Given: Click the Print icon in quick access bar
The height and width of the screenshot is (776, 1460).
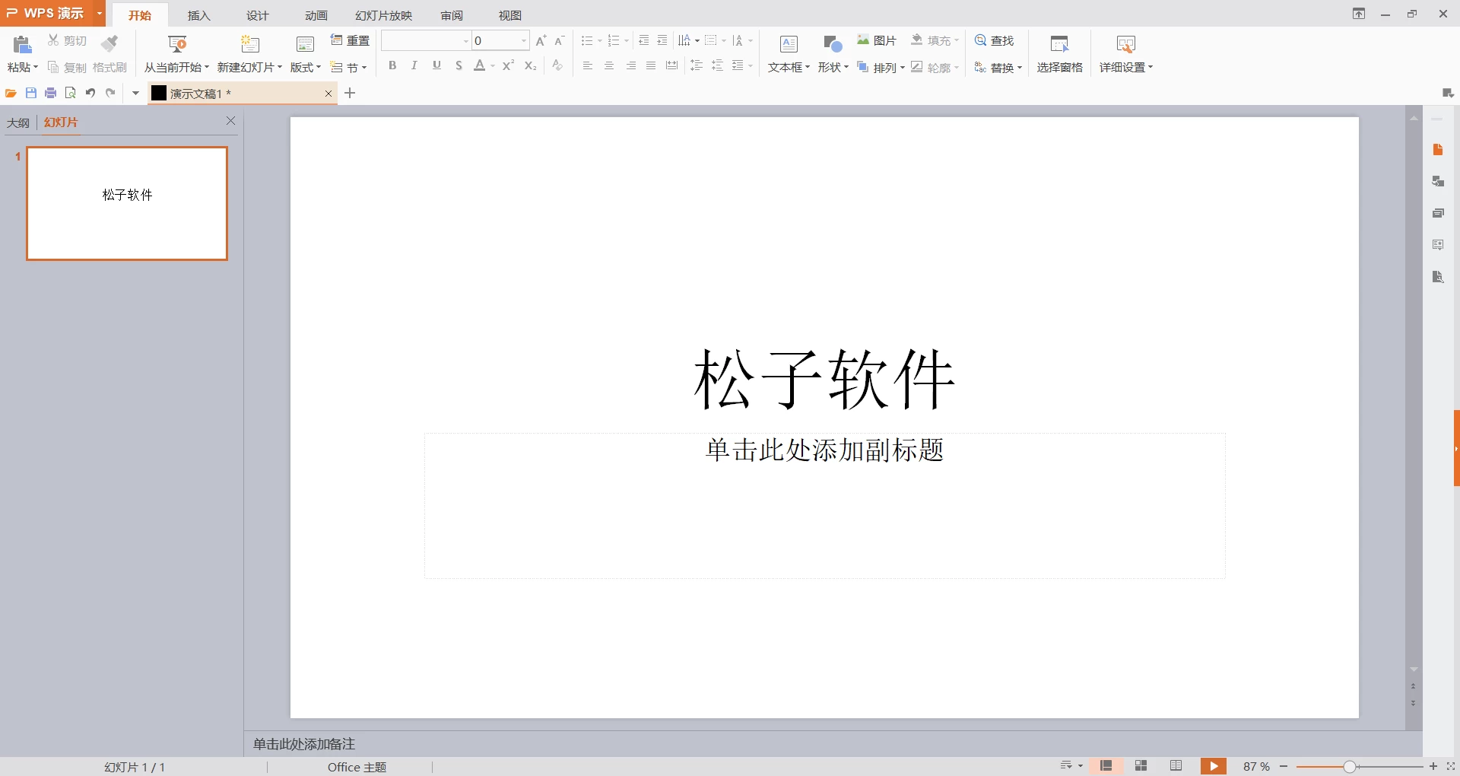Looking at the screenshot, I should click(51, 93).
